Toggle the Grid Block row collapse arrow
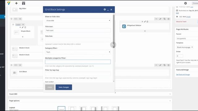Screen dimensions: 198x111 (156, 65)
